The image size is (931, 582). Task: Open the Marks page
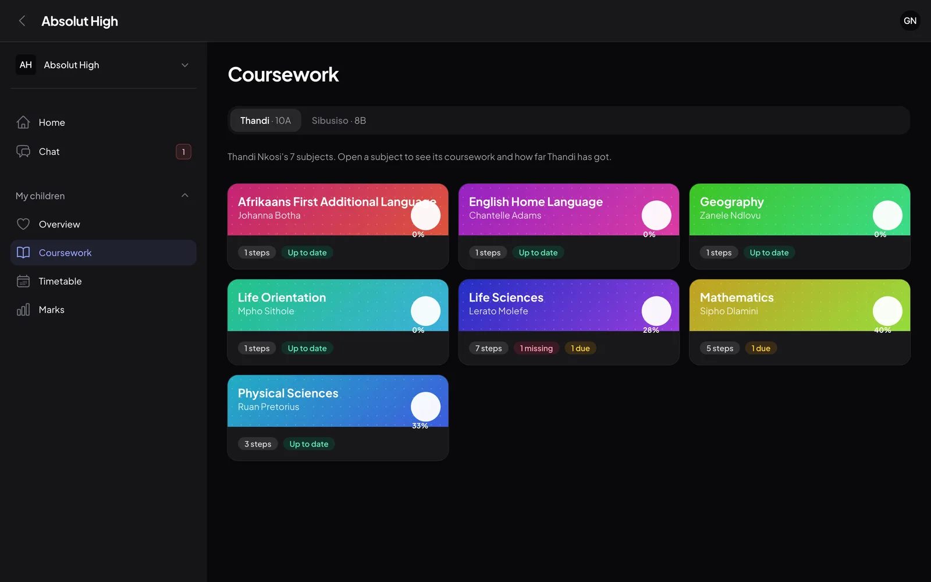104,310
